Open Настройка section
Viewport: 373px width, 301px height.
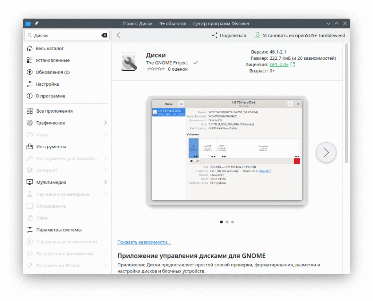pos(67,84)
